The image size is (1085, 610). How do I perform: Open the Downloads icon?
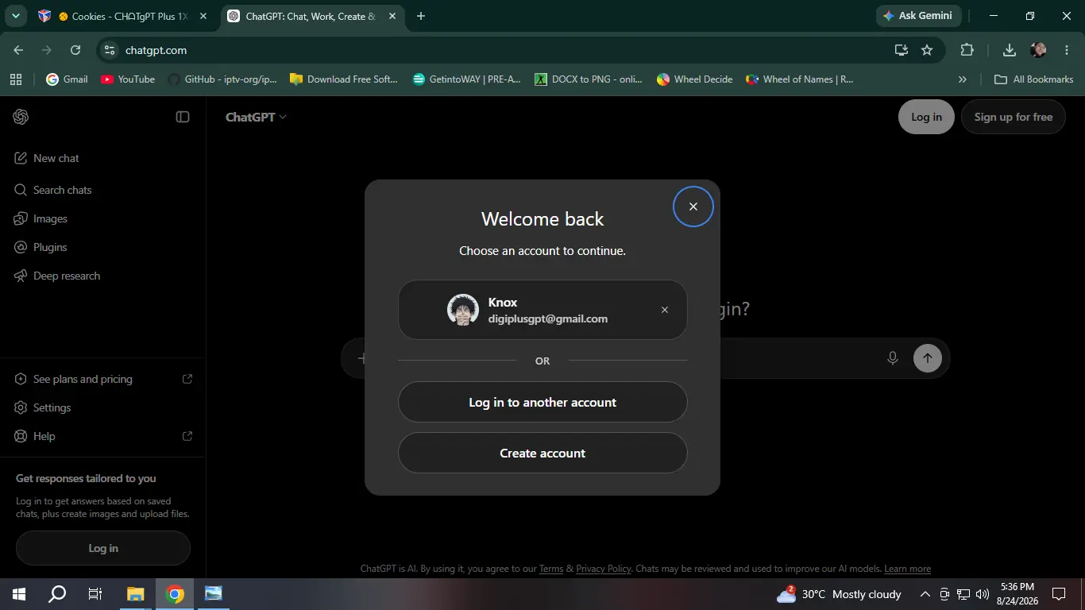[1009, 50]
